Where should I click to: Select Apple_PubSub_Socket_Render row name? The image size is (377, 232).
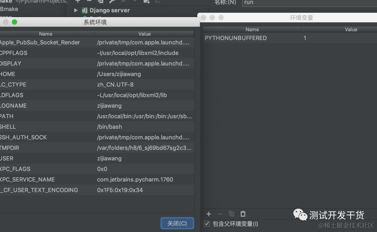pyautogui.click(x=40, y=43)
